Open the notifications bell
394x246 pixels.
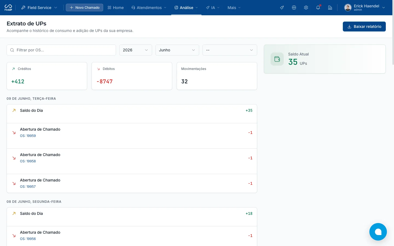pos(318,8)
